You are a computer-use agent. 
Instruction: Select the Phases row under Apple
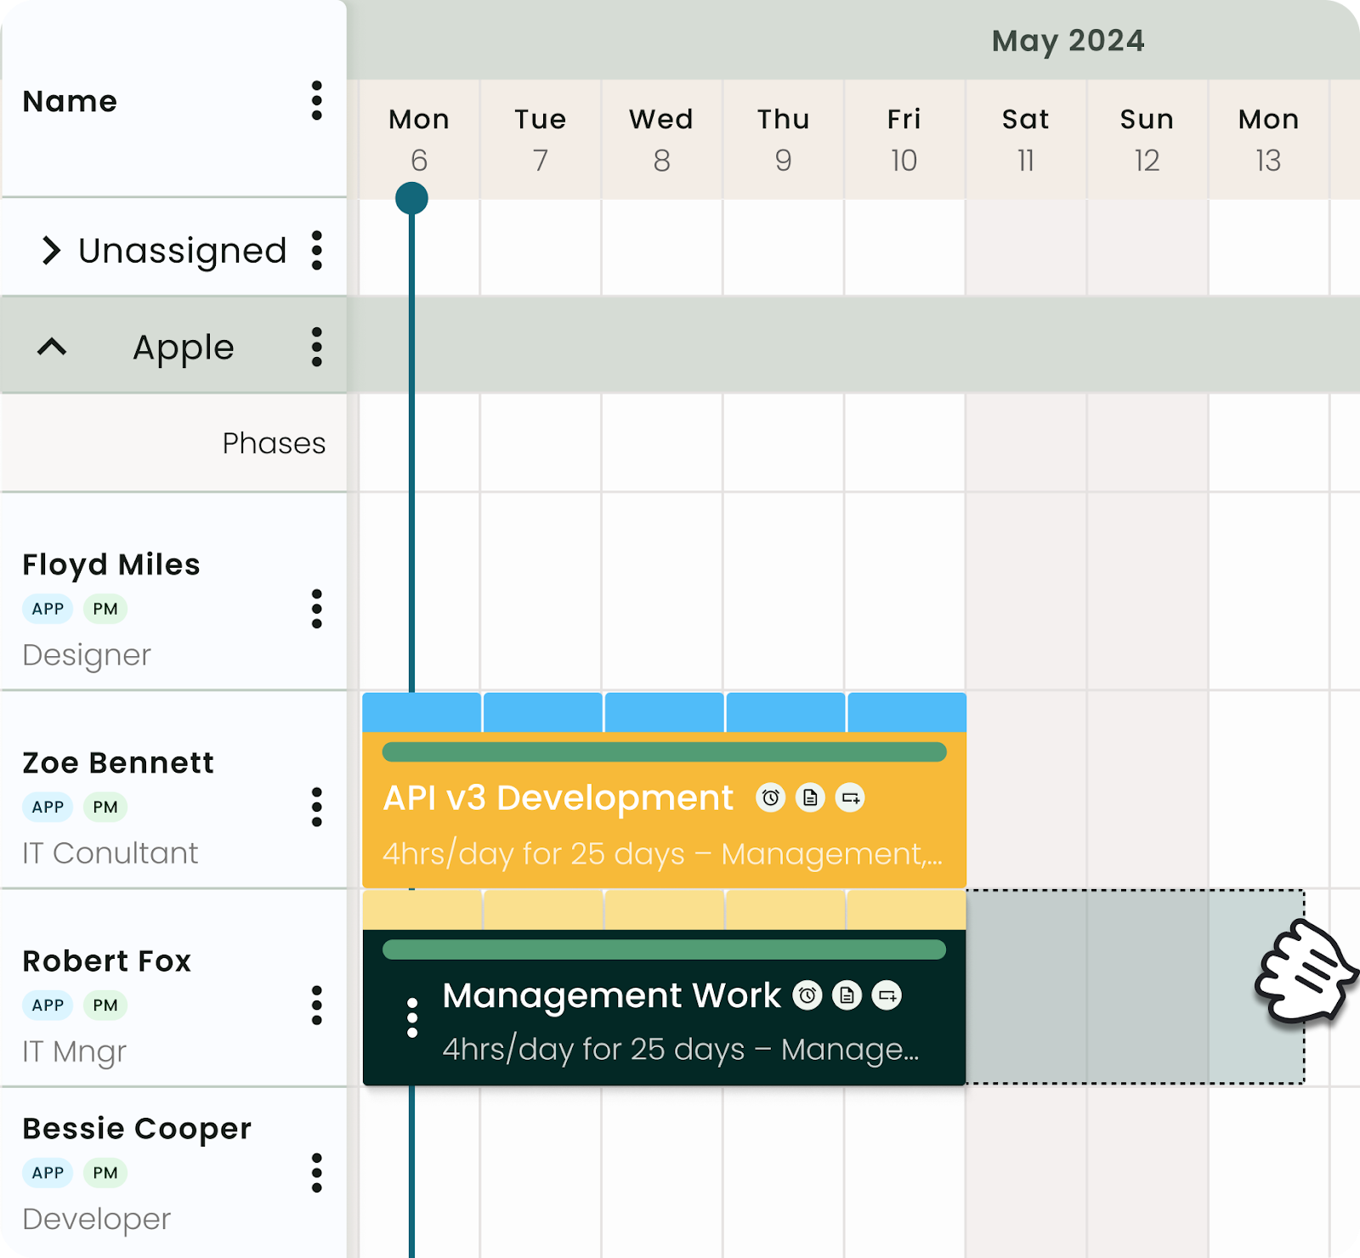(x=273, y=443)
